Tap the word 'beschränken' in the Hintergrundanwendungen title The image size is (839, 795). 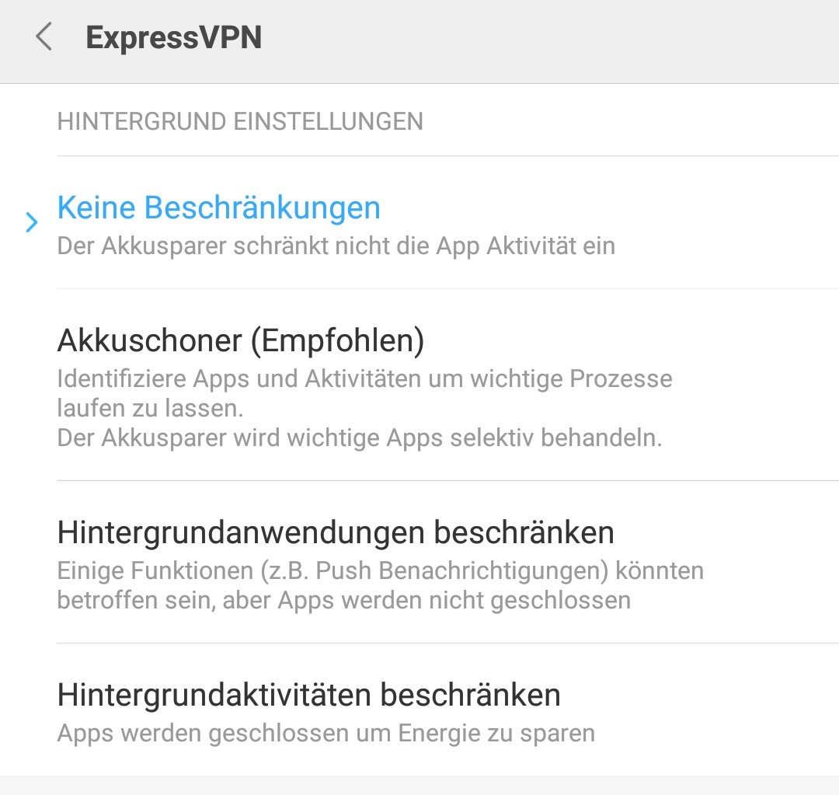point(524,532)
